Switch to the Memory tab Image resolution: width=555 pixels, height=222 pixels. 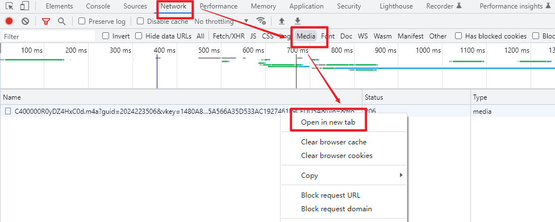(264, 6)
